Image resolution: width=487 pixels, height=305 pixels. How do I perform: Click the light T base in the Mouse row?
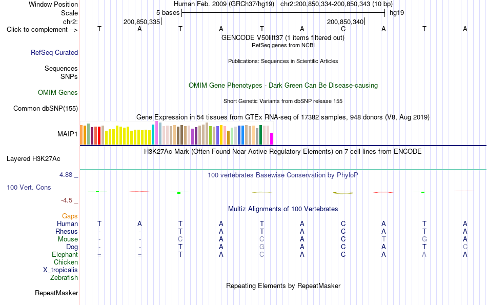pos(384,239)
